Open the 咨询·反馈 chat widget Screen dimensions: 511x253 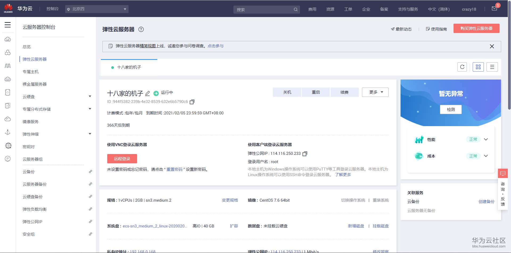503,189
